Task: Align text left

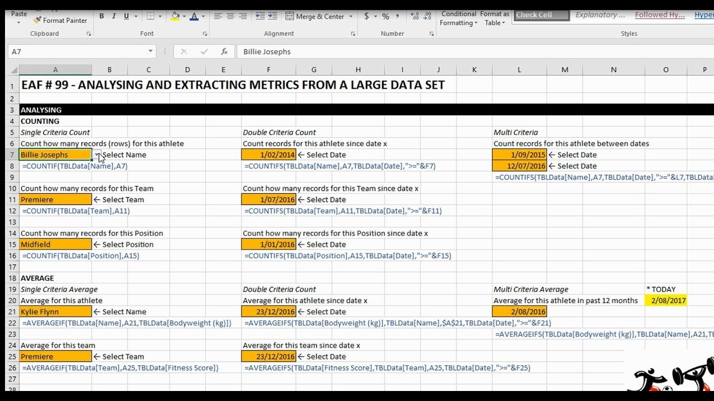Action: pos(218,17)
